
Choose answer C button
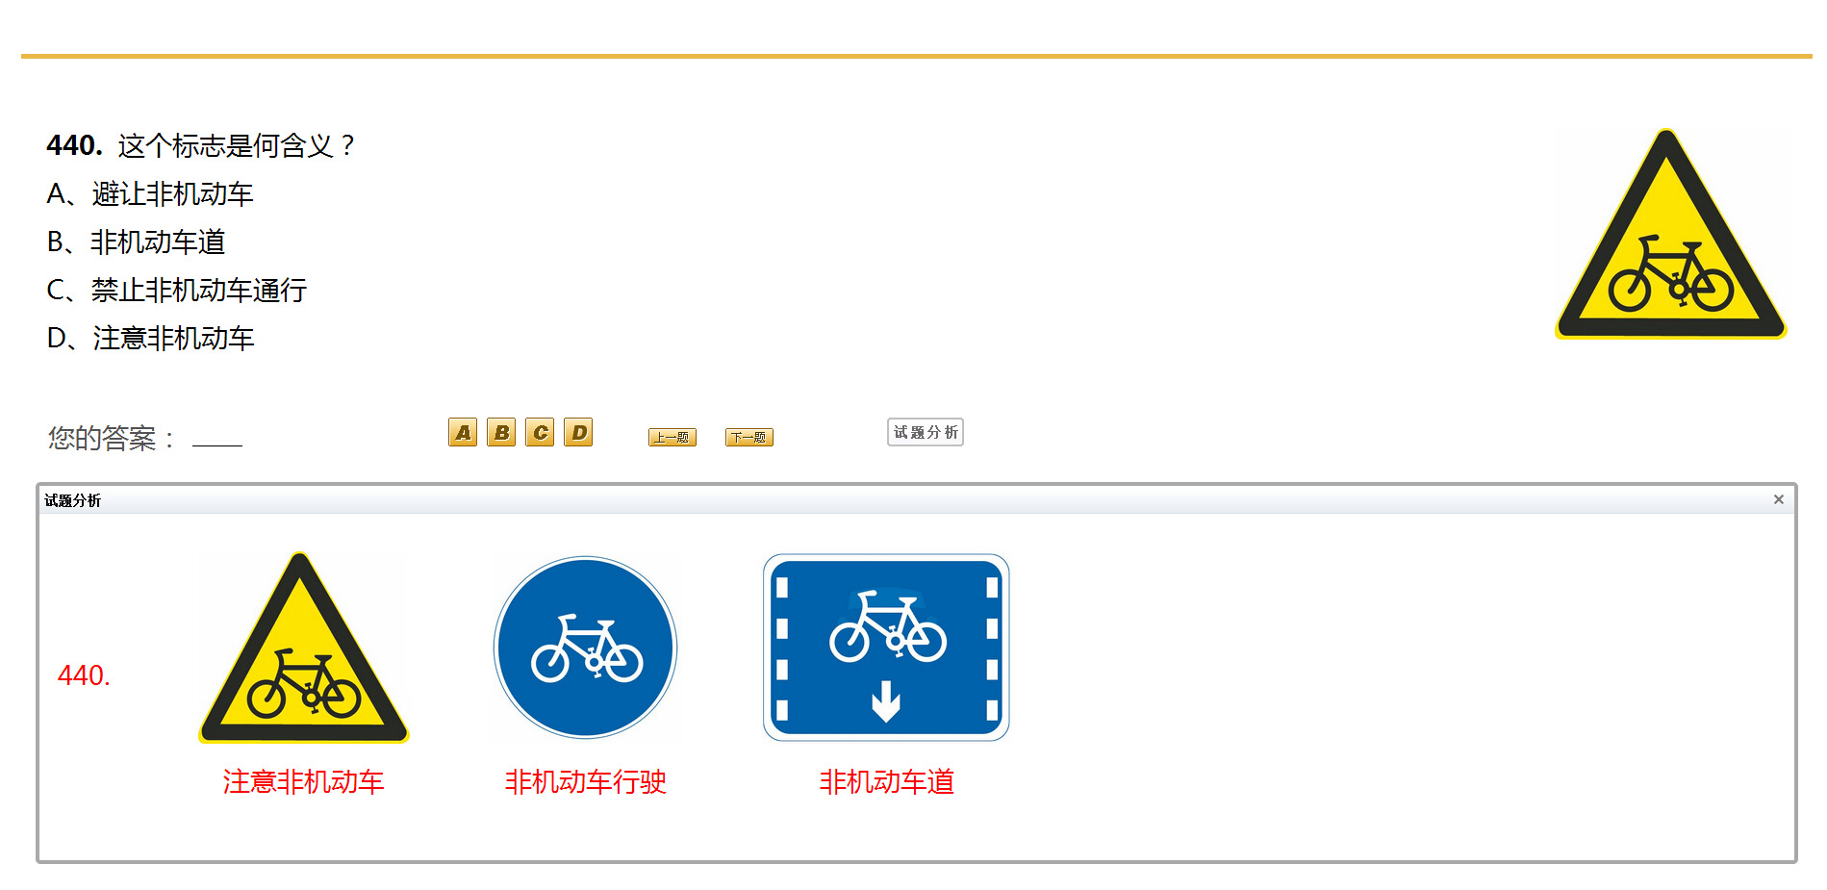pos(540,432)
